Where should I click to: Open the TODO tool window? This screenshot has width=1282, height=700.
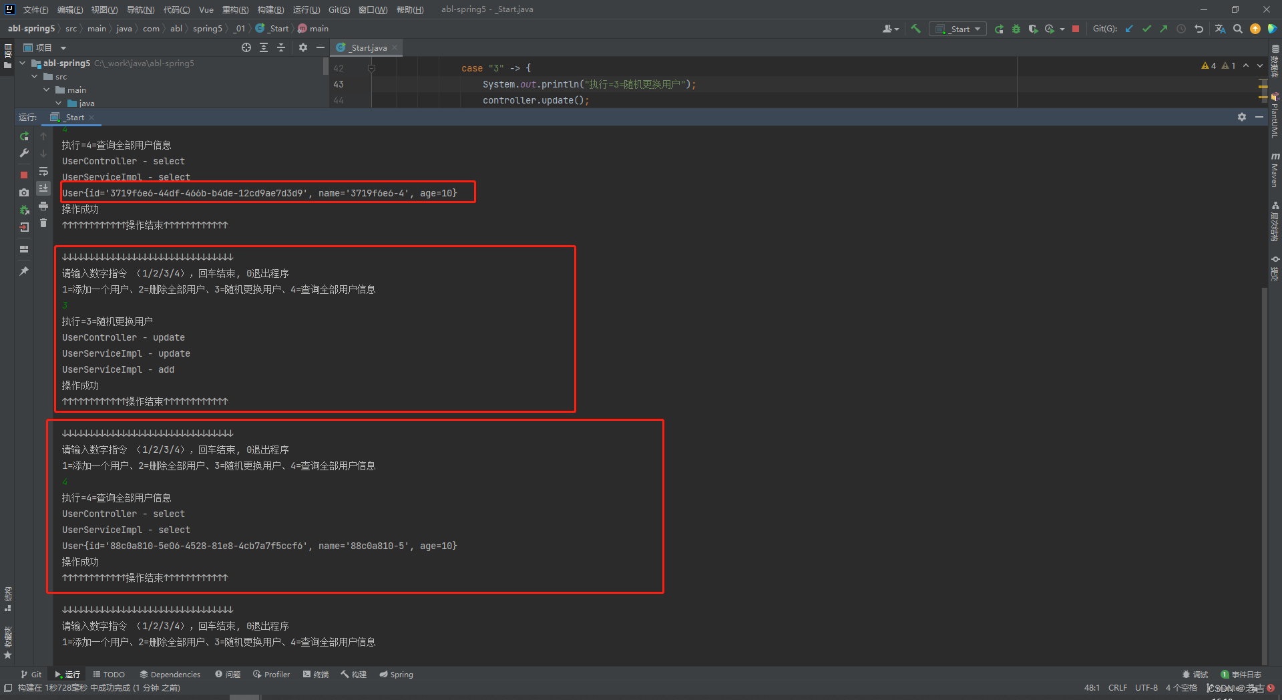(x=109, y=675)
